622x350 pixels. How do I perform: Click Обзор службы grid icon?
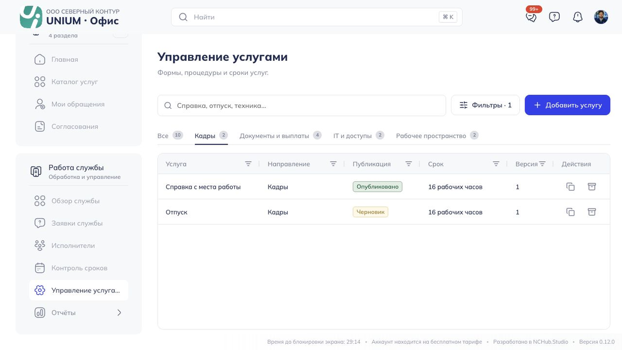point(40,201)
